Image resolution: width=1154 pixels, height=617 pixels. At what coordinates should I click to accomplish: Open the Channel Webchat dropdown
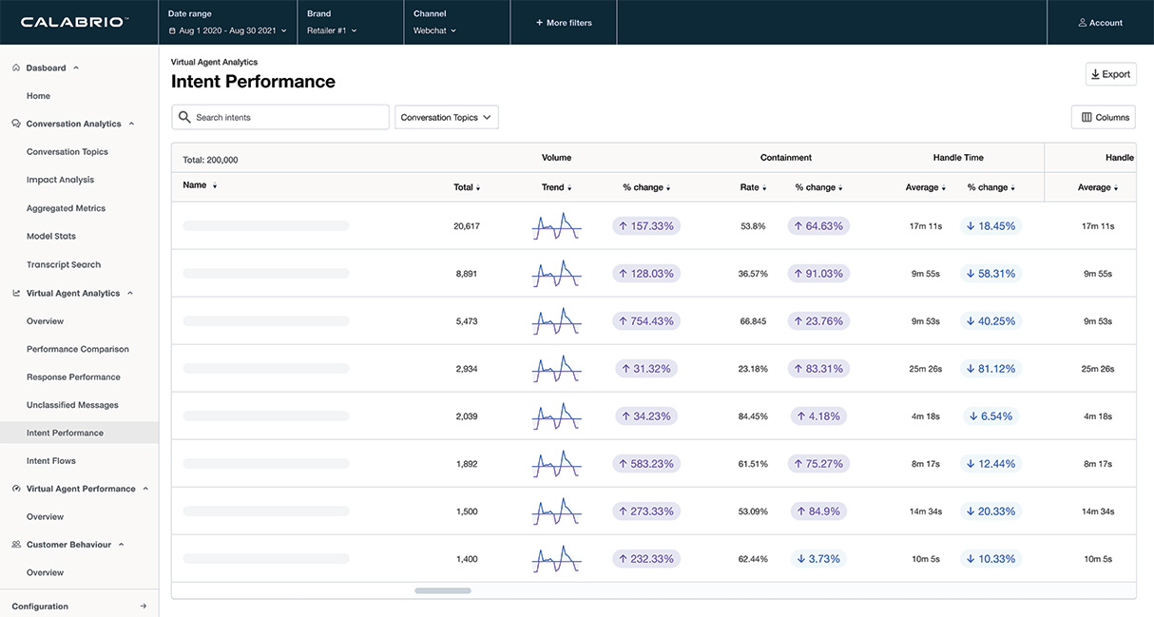click(x=434, y=30)
